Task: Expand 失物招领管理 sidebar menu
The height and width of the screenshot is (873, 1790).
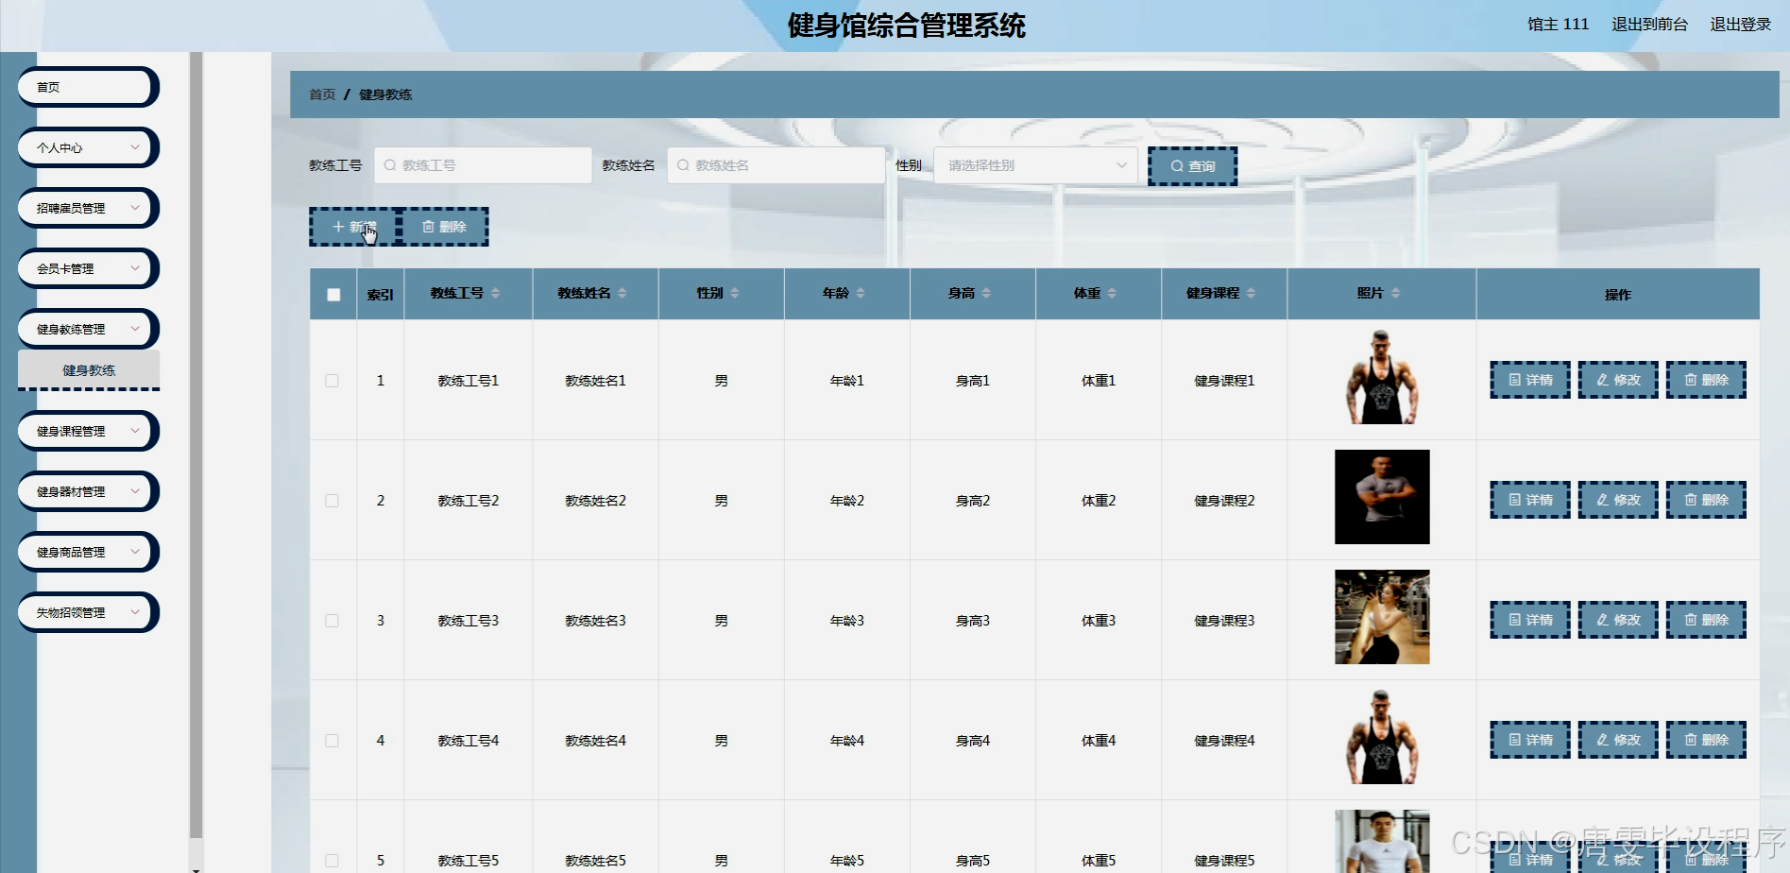Action: click(88, 612)
